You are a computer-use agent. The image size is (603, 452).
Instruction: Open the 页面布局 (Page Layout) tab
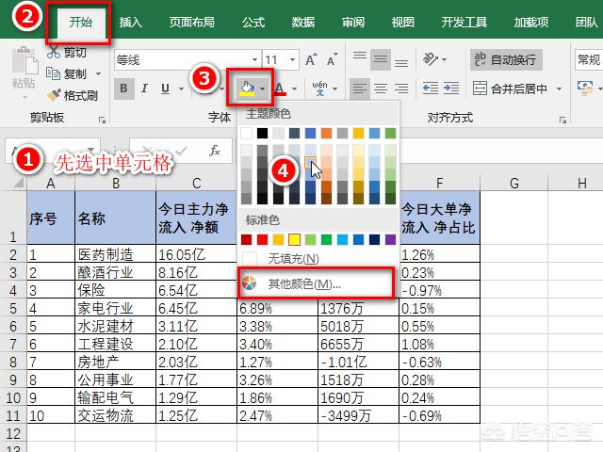[x=192, y=23]
